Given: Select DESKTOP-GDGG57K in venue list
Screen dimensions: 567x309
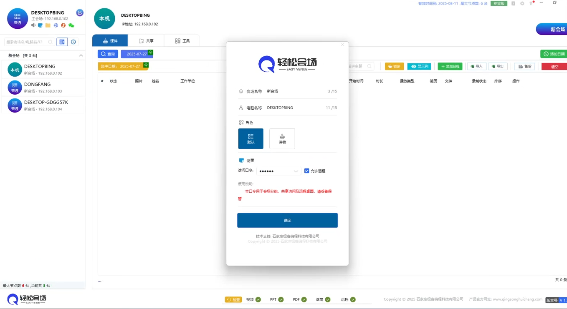Looking at the screenshot, I should [43, 106].
